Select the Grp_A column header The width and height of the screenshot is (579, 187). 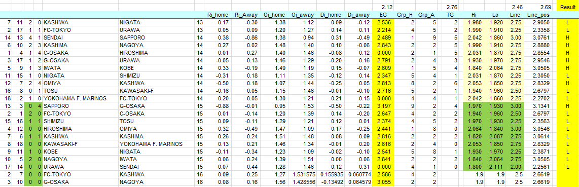(426, 15)
